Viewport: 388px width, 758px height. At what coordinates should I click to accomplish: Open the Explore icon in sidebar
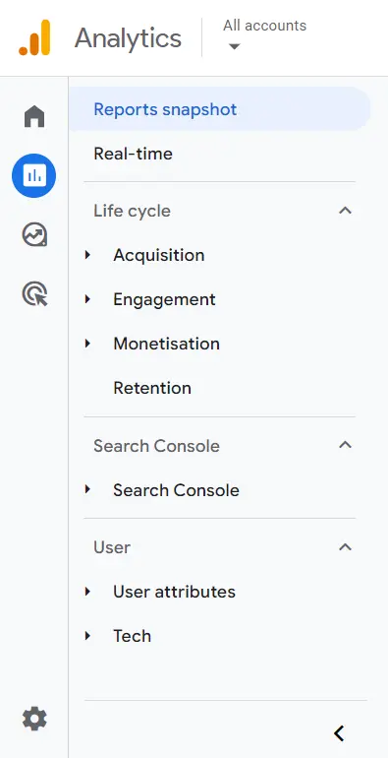pos(34,235)
